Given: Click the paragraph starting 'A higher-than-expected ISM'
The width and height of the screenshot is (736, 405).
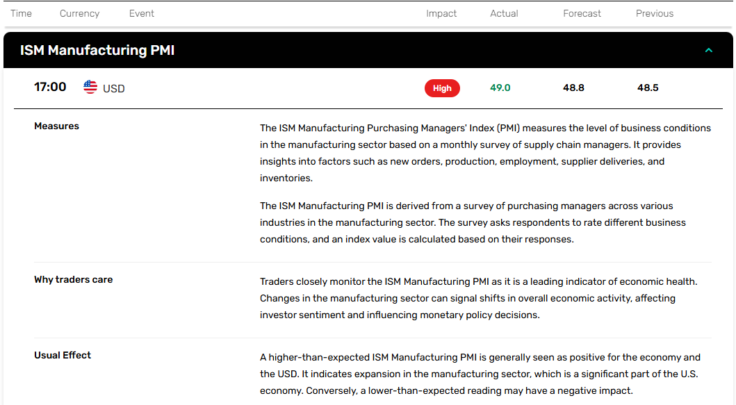Looking at the screenshot, I should point(480,374).
